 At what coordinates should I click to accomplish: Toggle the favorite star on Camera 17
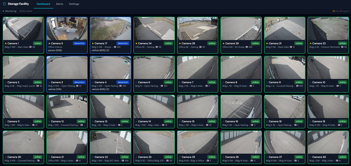click(93, 44)
